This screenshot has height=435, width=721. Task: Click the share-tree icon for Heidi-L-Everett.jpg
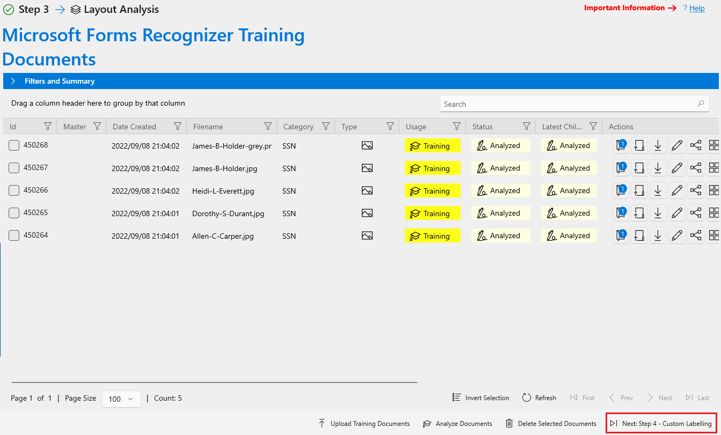(x=696, y=190)
